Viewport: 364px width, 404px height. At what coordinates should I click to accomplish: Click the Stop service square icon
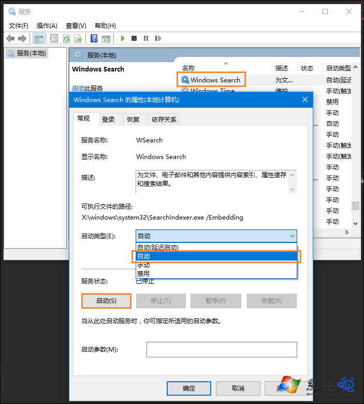[x=134, y=38]
